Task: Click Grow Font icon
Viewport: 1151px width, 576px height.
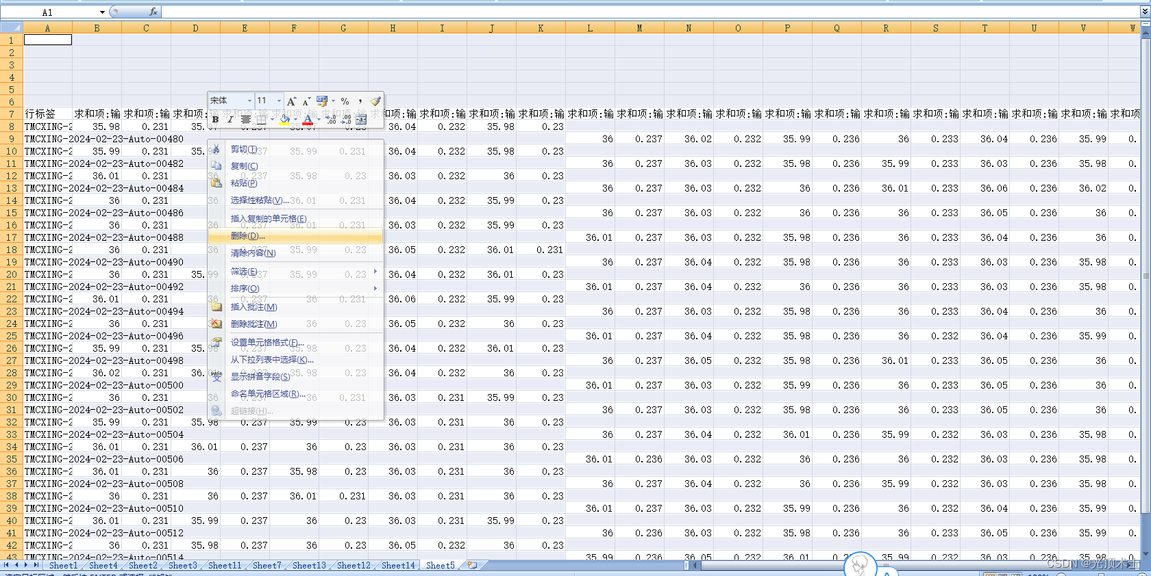Action: click(x=291, y=101)
